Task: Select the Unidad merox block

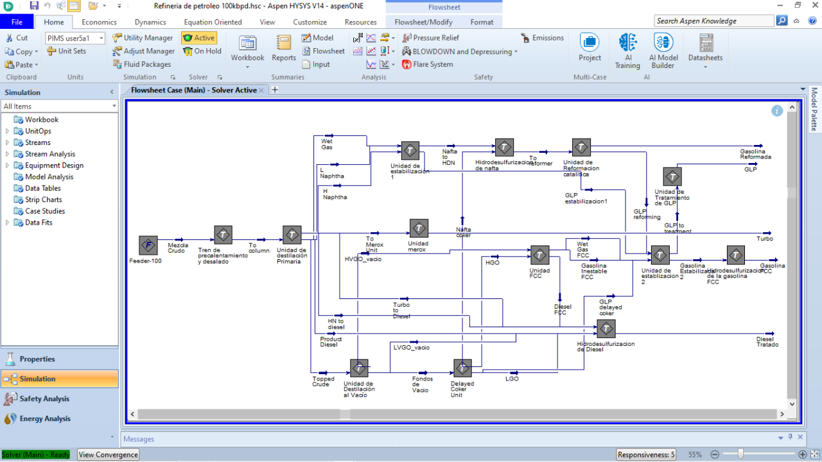Action: click(419, 228)
